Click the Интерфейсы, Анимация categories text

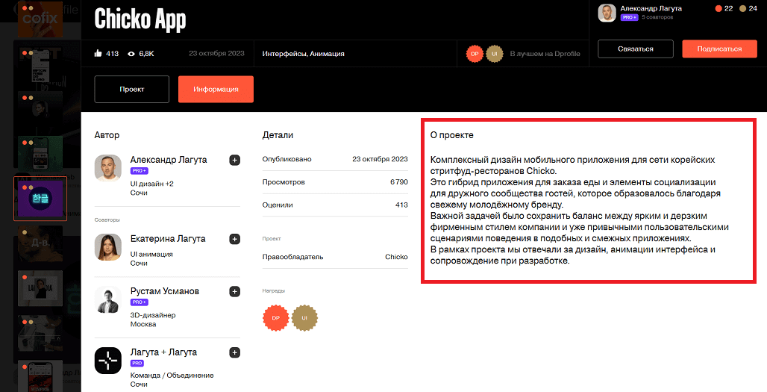[x=303, y=54]
